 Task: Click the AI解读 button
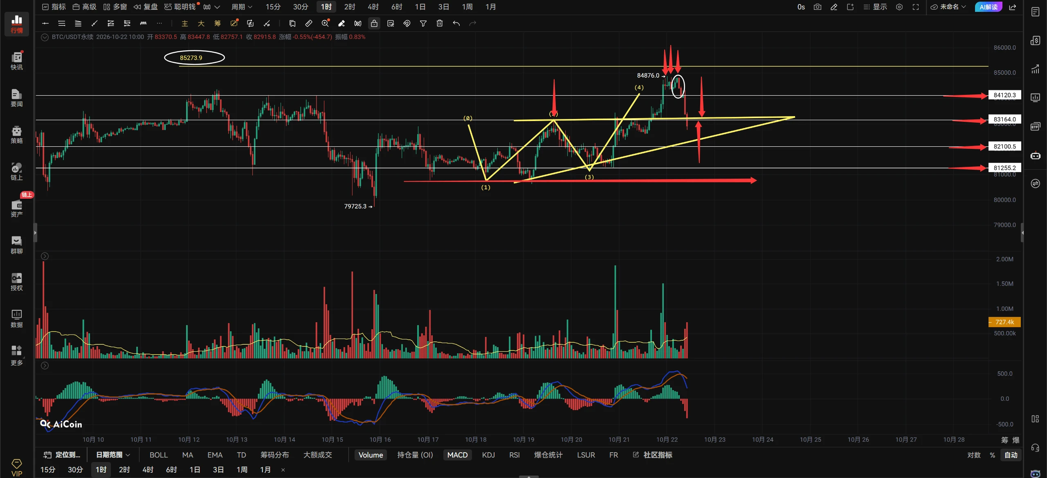click(x=989, y=7)
